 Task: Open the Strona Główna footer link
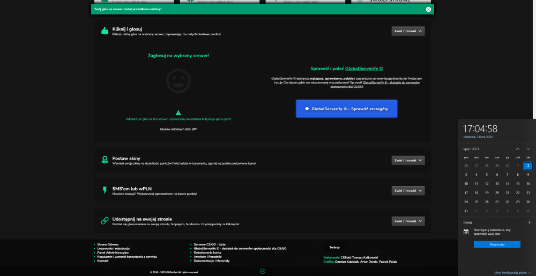[108, 244]
